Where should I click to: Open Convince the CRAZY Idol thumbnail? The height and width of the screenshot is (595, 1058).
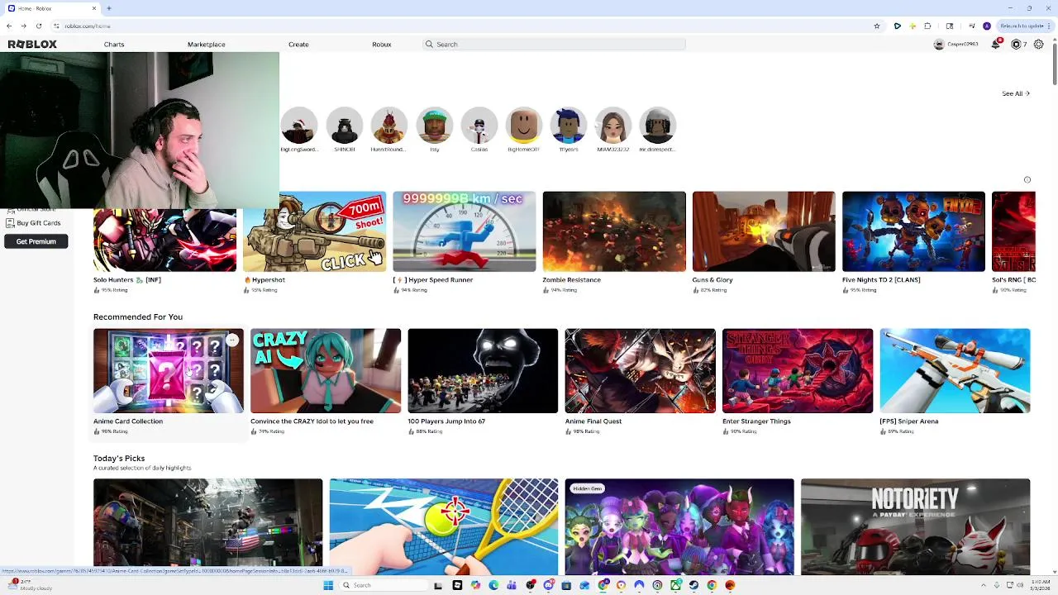(326, 371)
